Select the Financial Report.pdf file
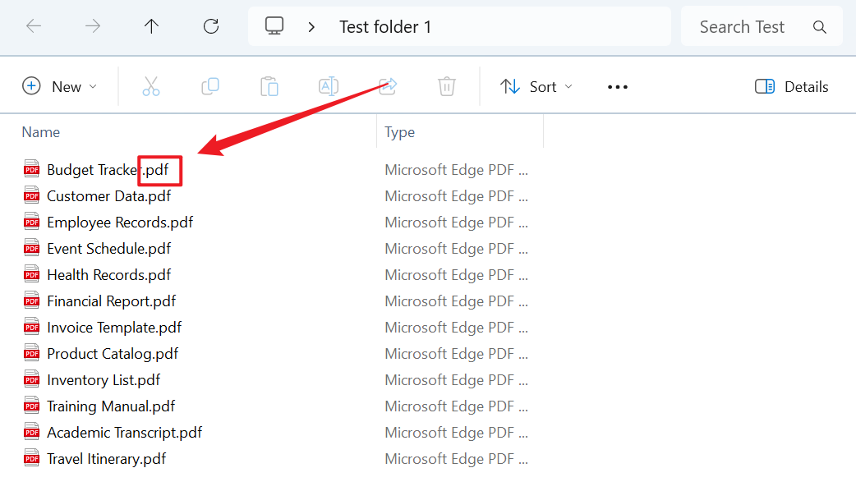 pos(111,301)
